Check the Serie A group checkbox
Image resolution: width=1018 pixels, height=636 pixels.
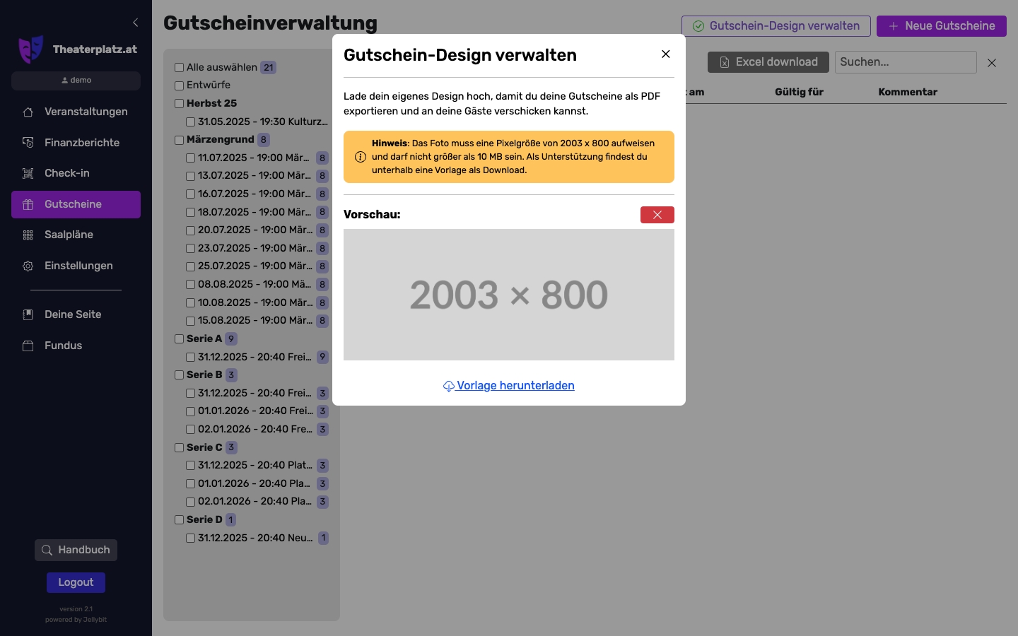click(179, 339)
